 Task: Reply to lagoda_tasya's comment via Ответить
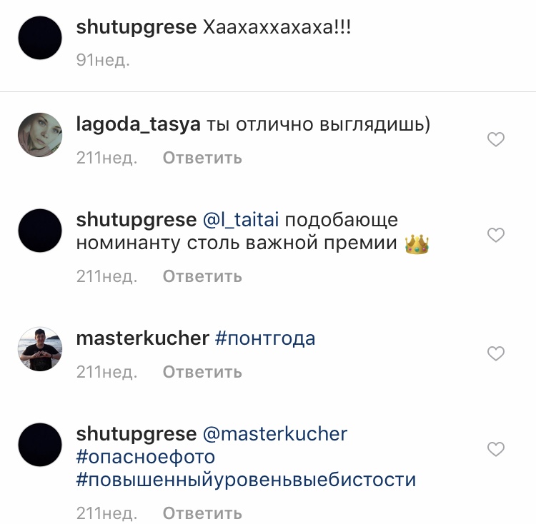(x=202, y=158)
